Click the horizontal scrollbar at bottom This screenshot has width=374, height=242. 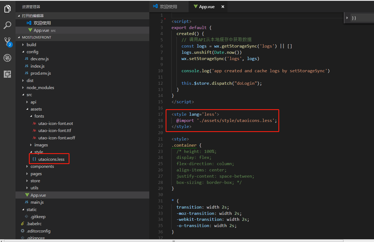click(174, 241)
